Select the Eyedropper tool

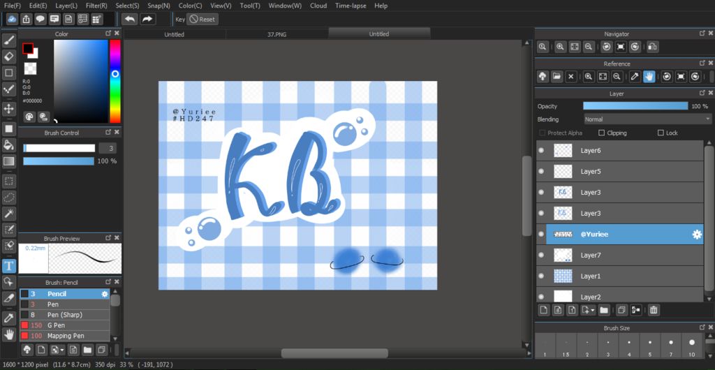pyautogui.click(x=9, y=318)
